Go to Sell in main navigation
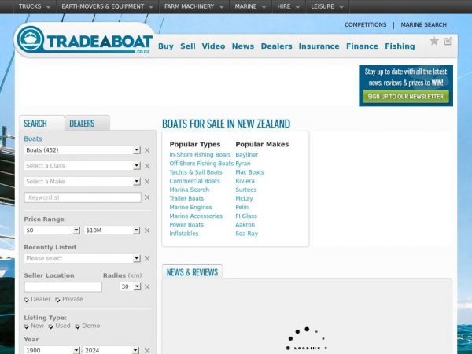The width and height of the screenshot is (472, 354). (x=188, y=46)
